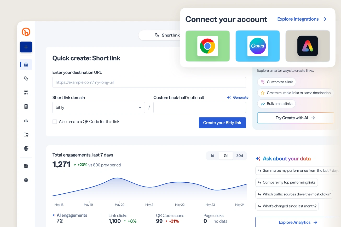
Task: Choose the Bulk create links suggestion
Action: coord(276,104)
